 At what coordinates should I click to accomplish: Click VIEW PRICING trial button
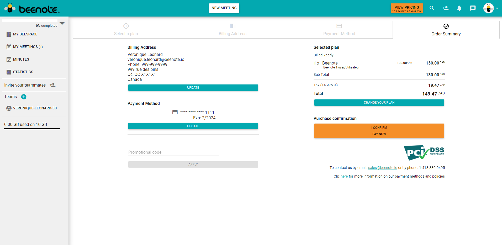tap(407, 8)
